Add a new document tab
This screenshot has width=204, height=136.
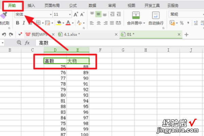tap(186, 35)
